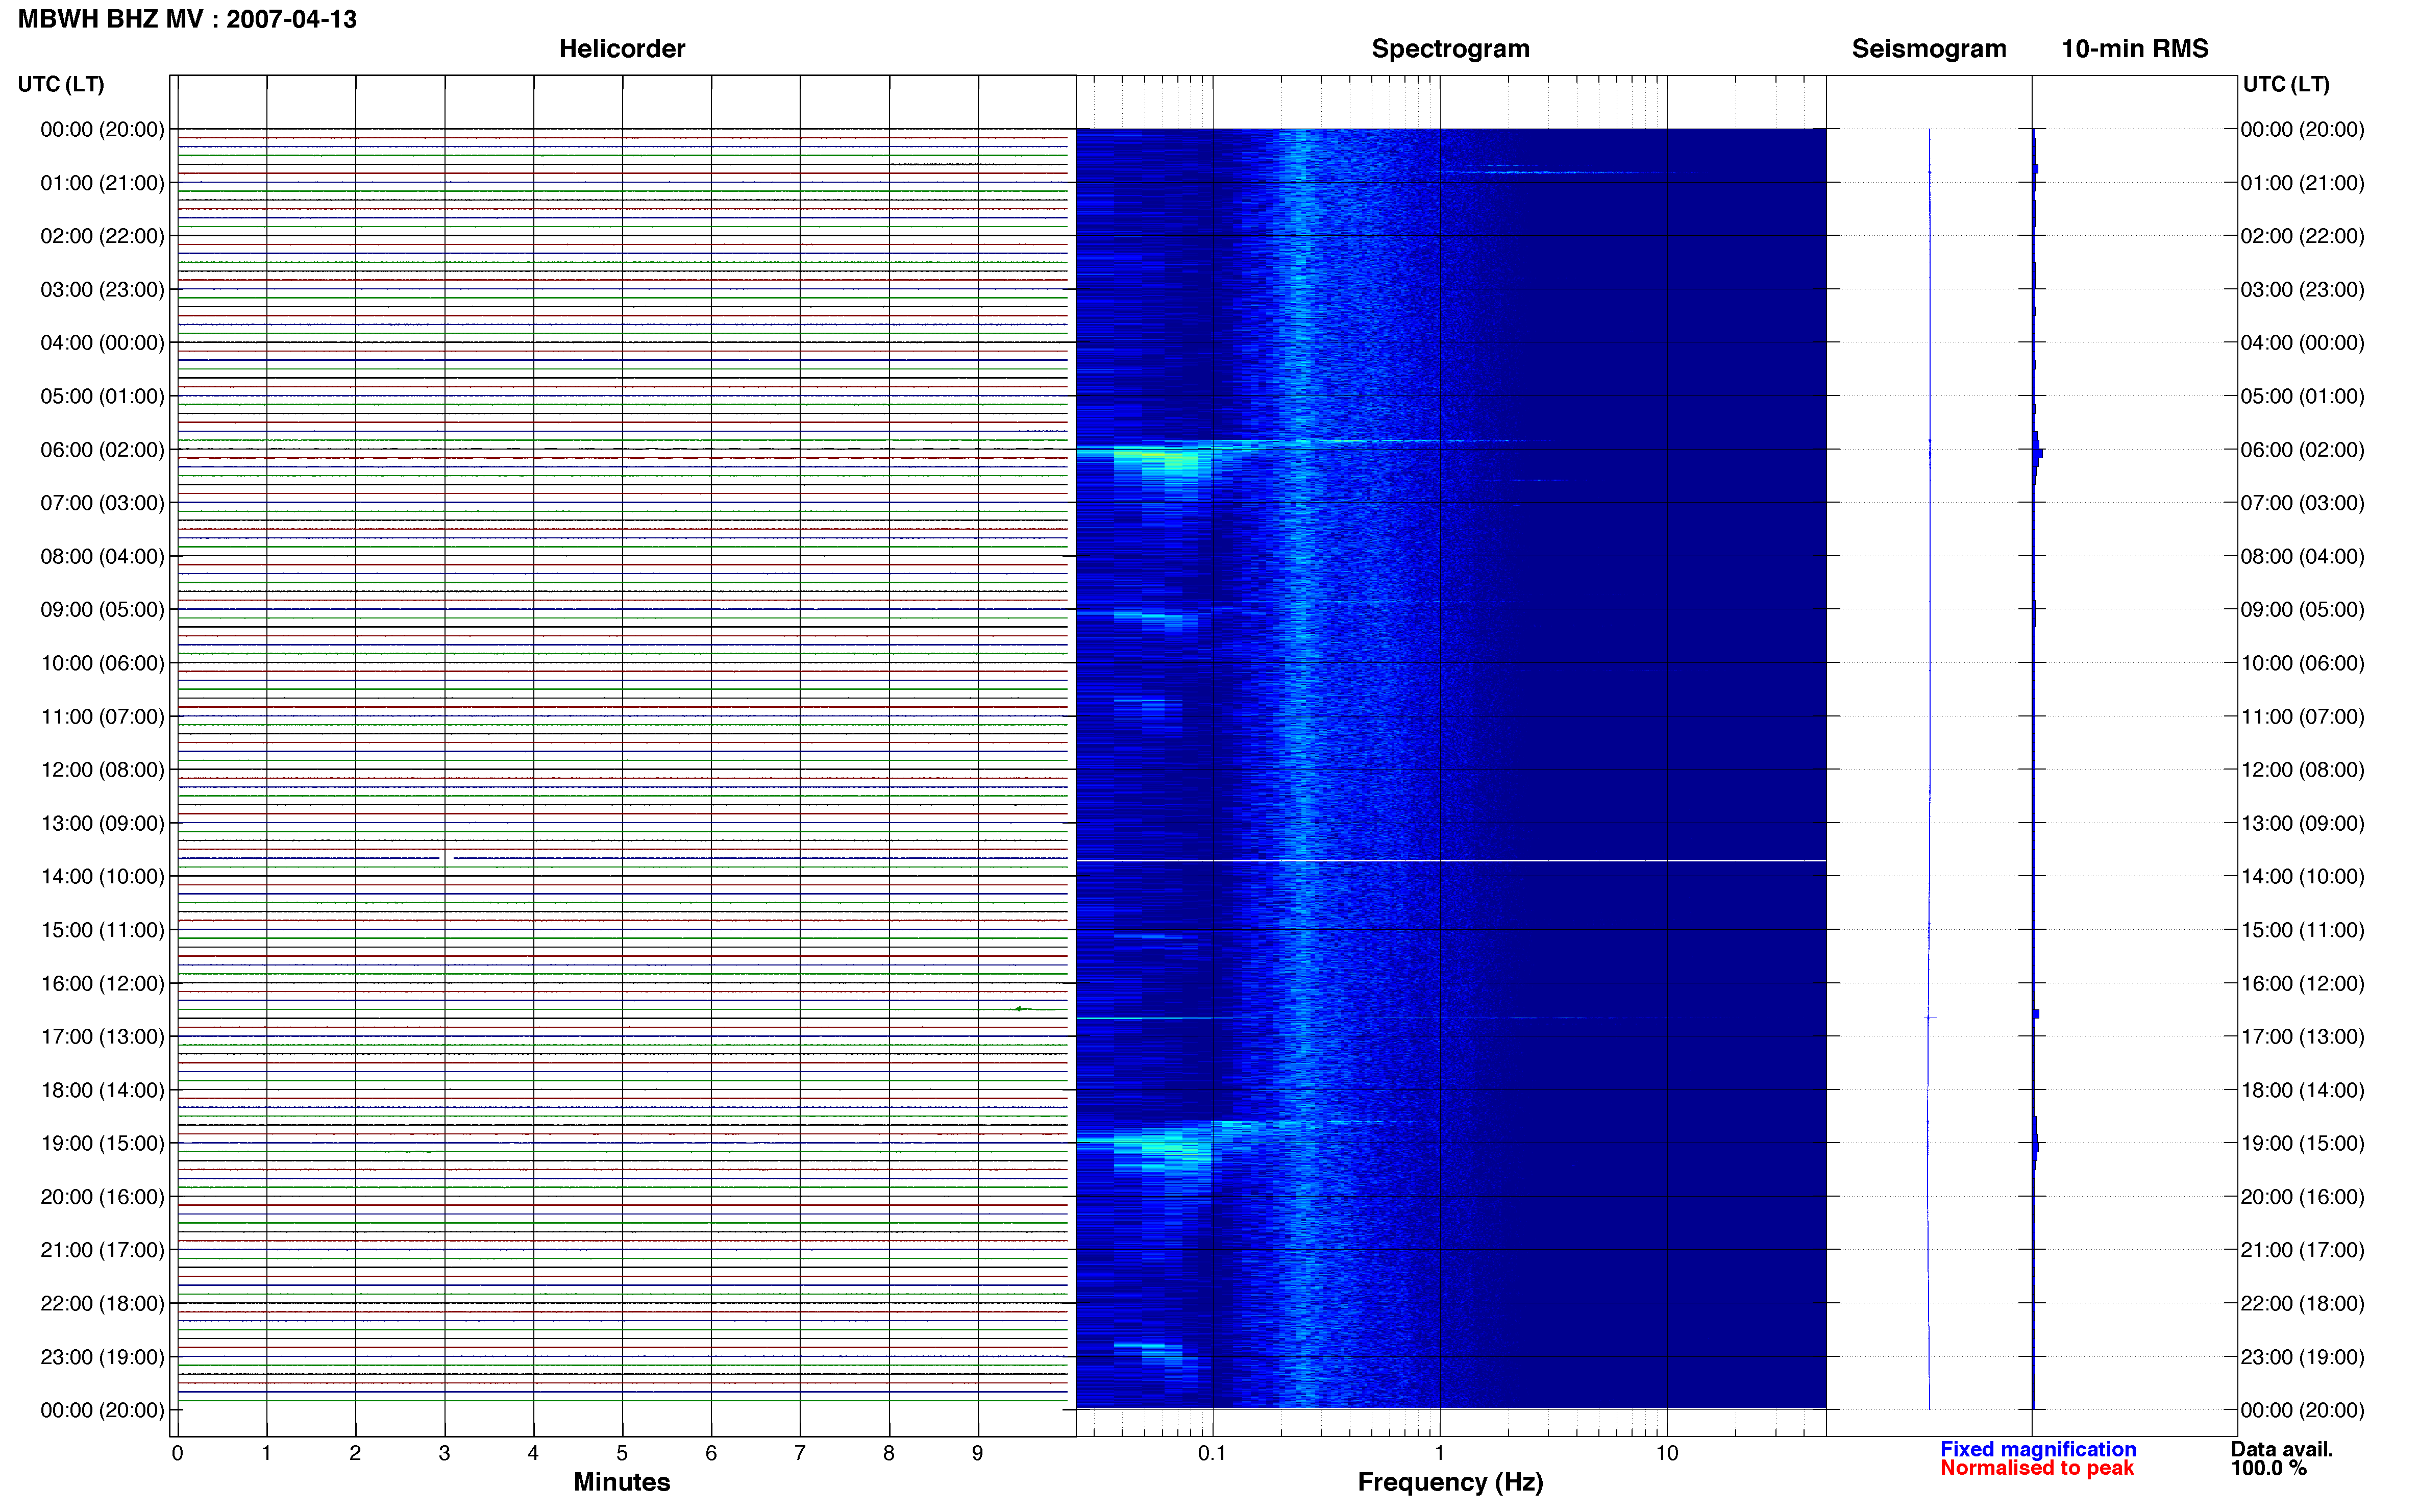Click the red Normalised to peak legend text
2419x1512 pixels.
[x=2037, y=1468]
